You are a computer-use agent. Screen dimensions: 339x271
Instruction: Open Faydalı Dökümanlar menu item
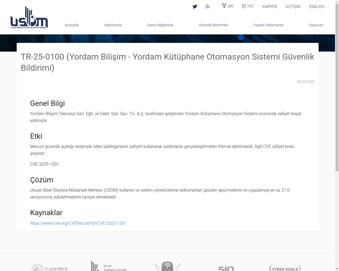pyautogui.click(x=269, y=25)
